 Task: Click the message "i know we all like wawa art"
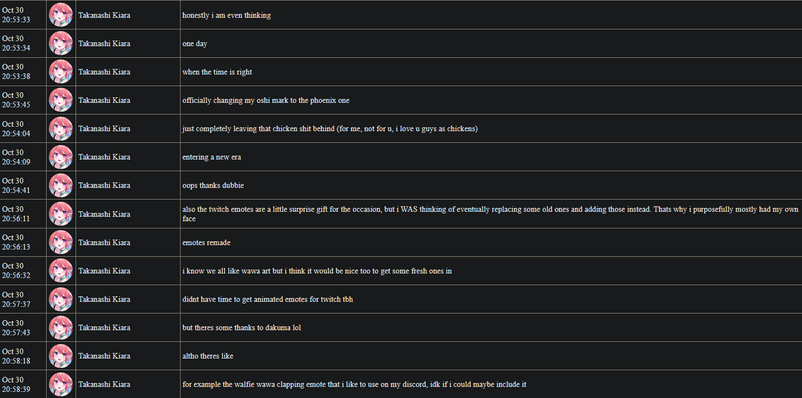click(x=317, y=271)
